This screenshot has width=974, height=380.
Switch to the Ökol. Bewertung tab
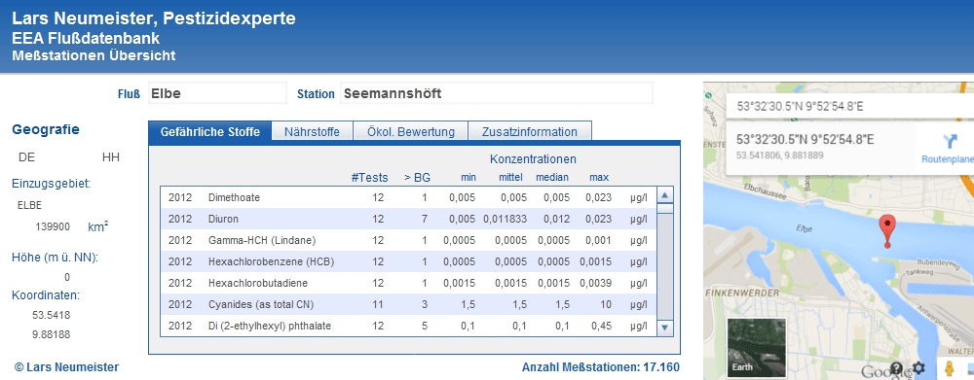pos(411,132)
